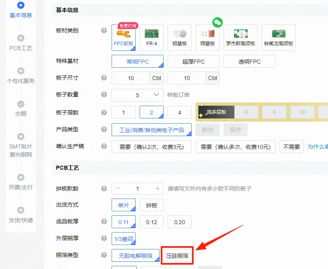This screenshot has width=328, height=269.
Task: Click the board width size input field
Action: pyautogui.click(x=131, y=78)
